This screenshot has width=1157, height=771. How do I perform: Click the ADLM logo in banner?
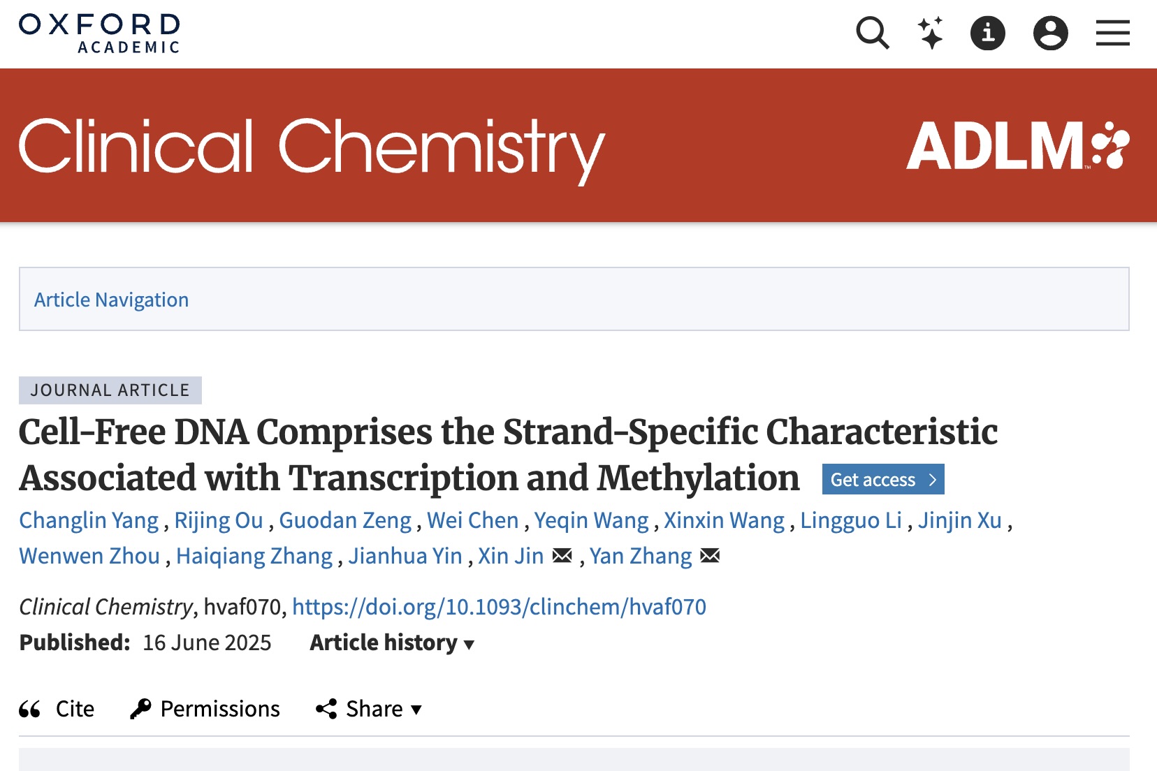1018,146
